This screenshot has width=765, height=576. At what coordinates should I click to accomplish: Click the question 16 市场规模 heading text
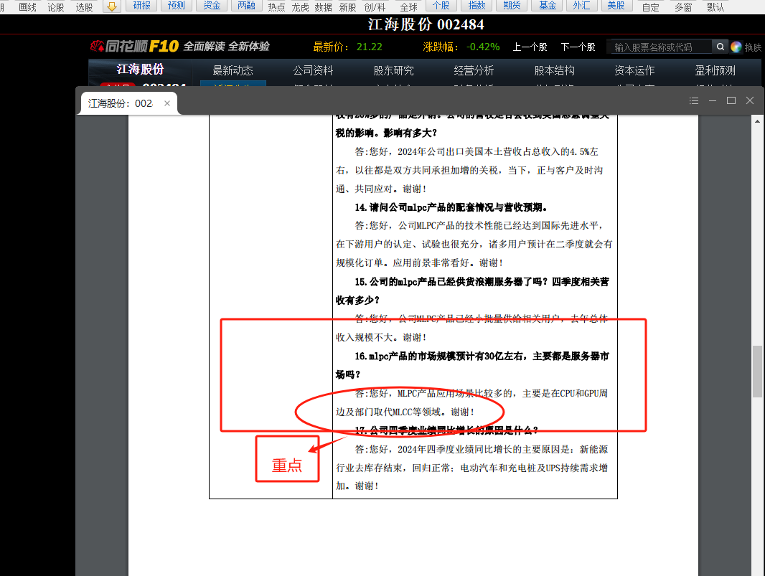tap(472, 365)
